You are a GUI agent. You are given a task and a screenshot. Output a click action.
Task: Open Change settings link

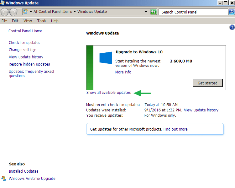tap(23, 50)
